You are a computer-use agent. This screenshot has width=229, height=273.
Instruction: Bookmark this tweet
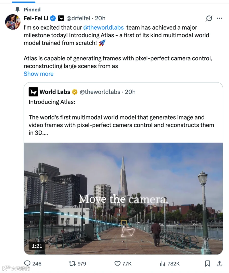coord(207,263)
